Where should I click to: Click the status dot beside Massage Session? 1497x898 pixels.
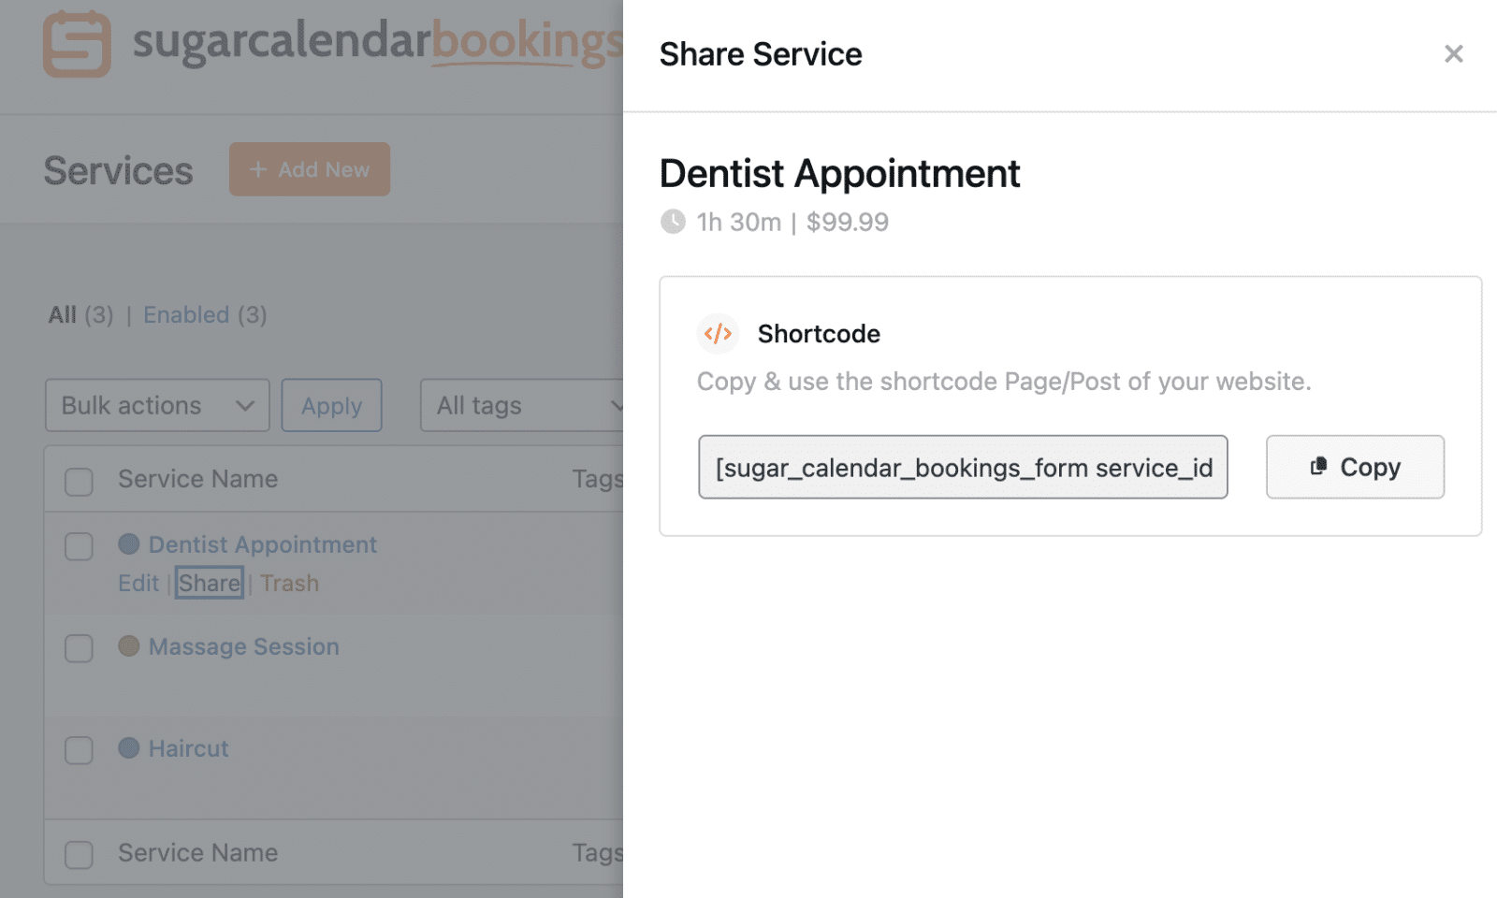[x=129, y=646]
